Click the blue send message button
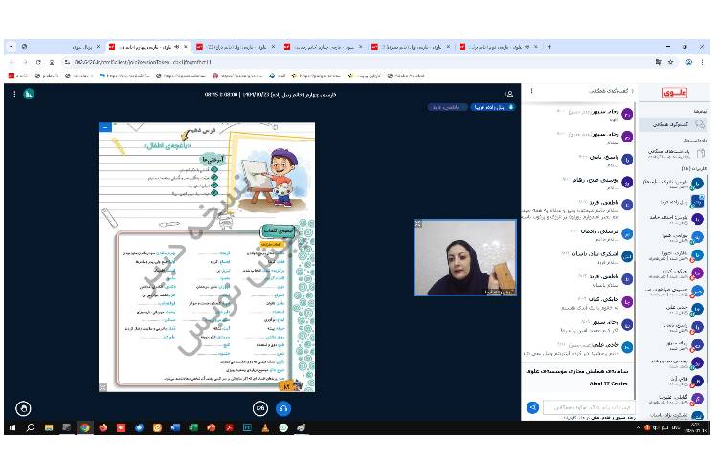 click(532, 406)
